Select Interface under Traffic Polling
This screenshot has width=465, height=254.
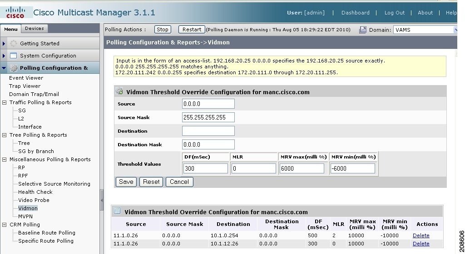tap(30, 127)
